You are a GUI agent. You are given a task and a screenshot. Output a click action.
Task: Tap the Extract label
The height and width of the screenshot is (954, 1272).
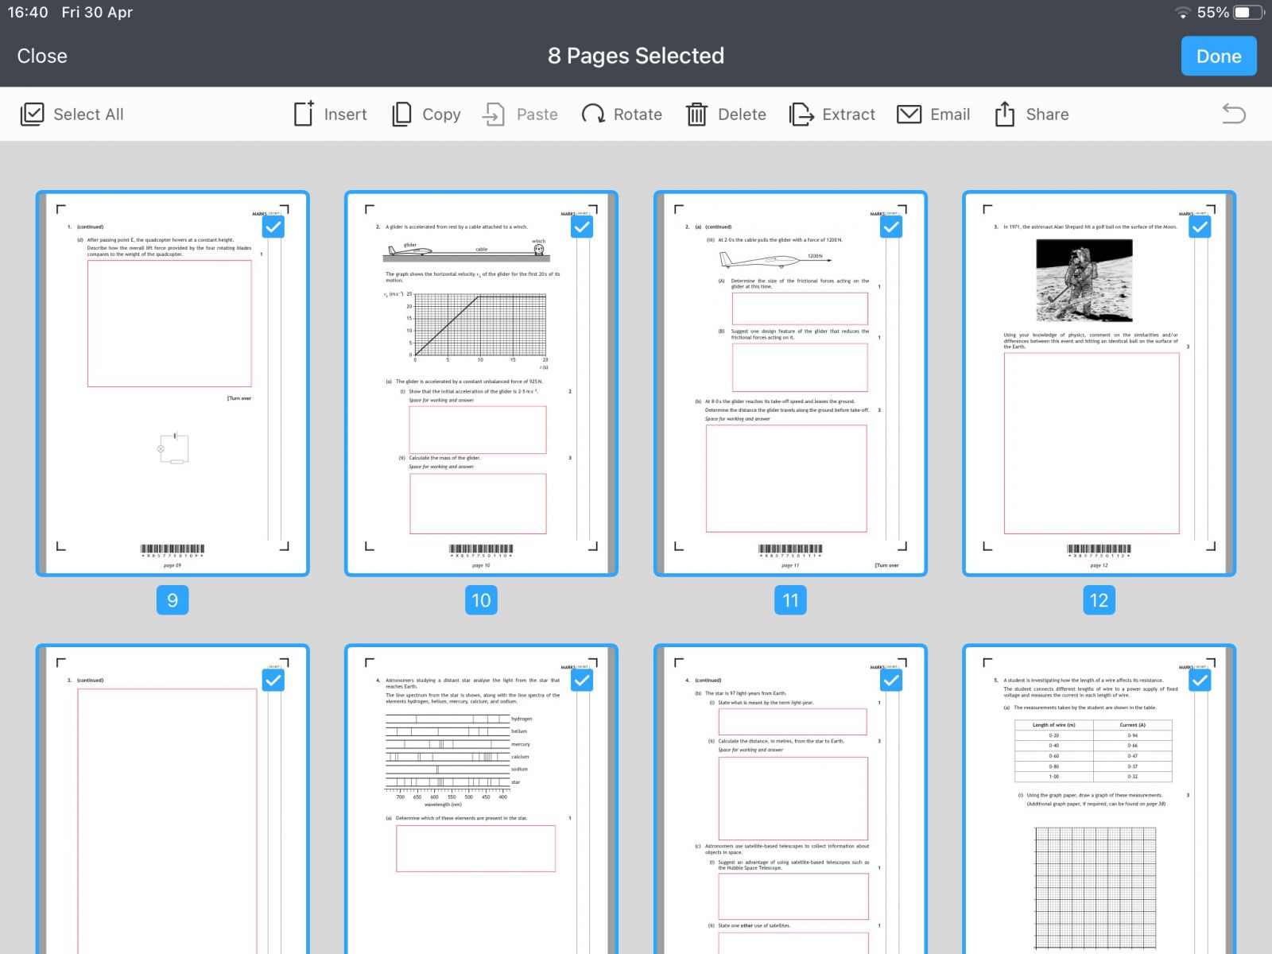[x=848, y=114]
